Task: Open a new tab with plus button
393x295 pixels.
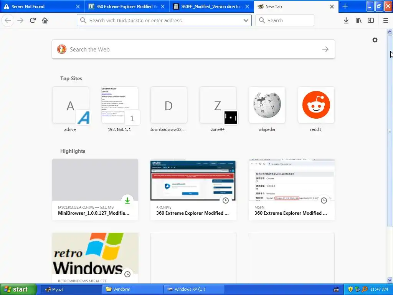Action: [345, 6]
